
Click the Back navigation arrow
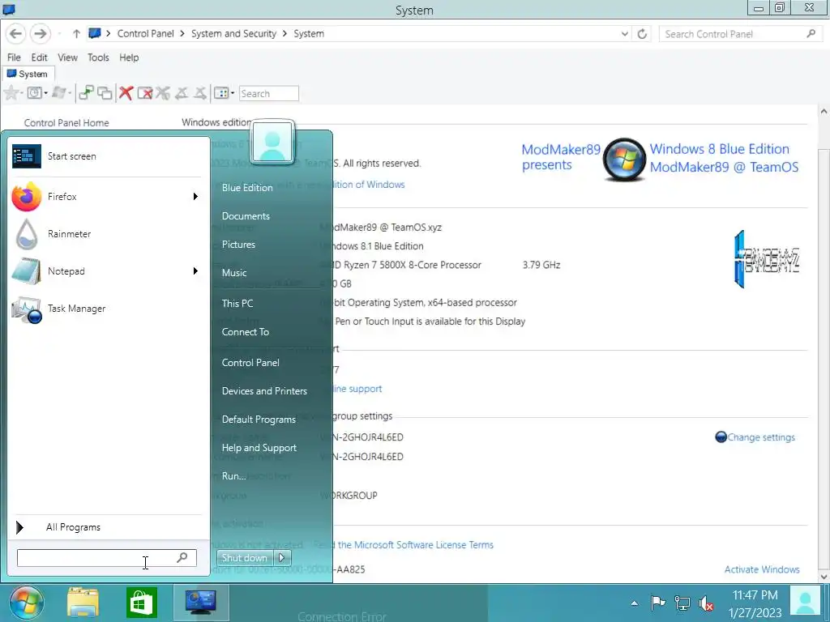coord(15,34)
